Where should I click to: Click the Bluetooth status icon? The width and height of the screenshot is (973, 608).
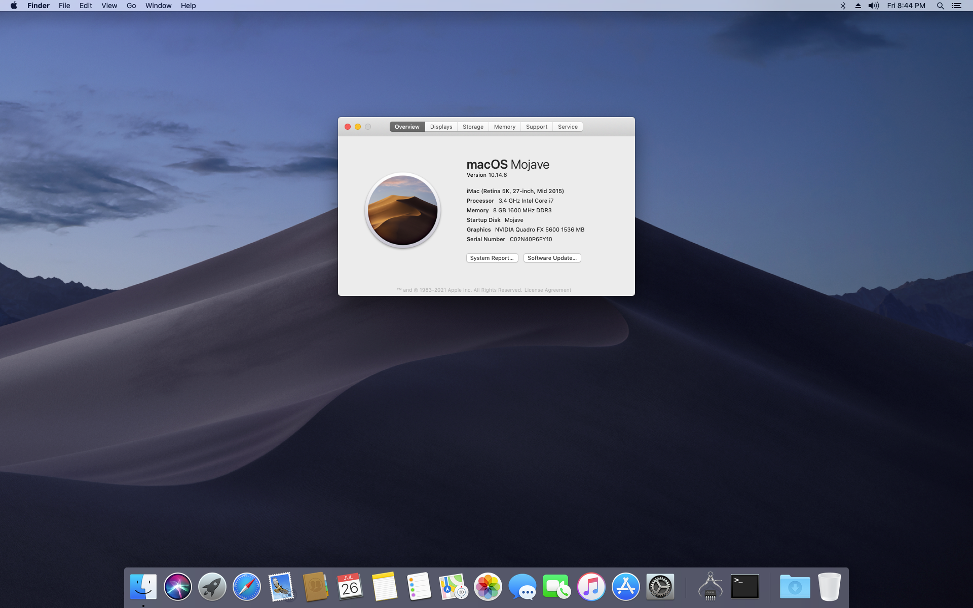click(x=843, y=6)
